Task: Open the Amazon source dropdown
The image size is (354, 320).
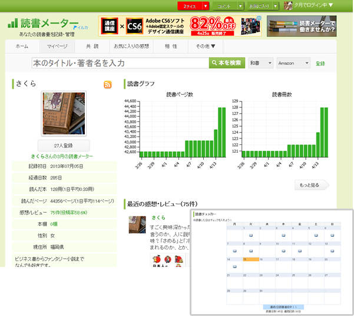Action: point(293,63)
